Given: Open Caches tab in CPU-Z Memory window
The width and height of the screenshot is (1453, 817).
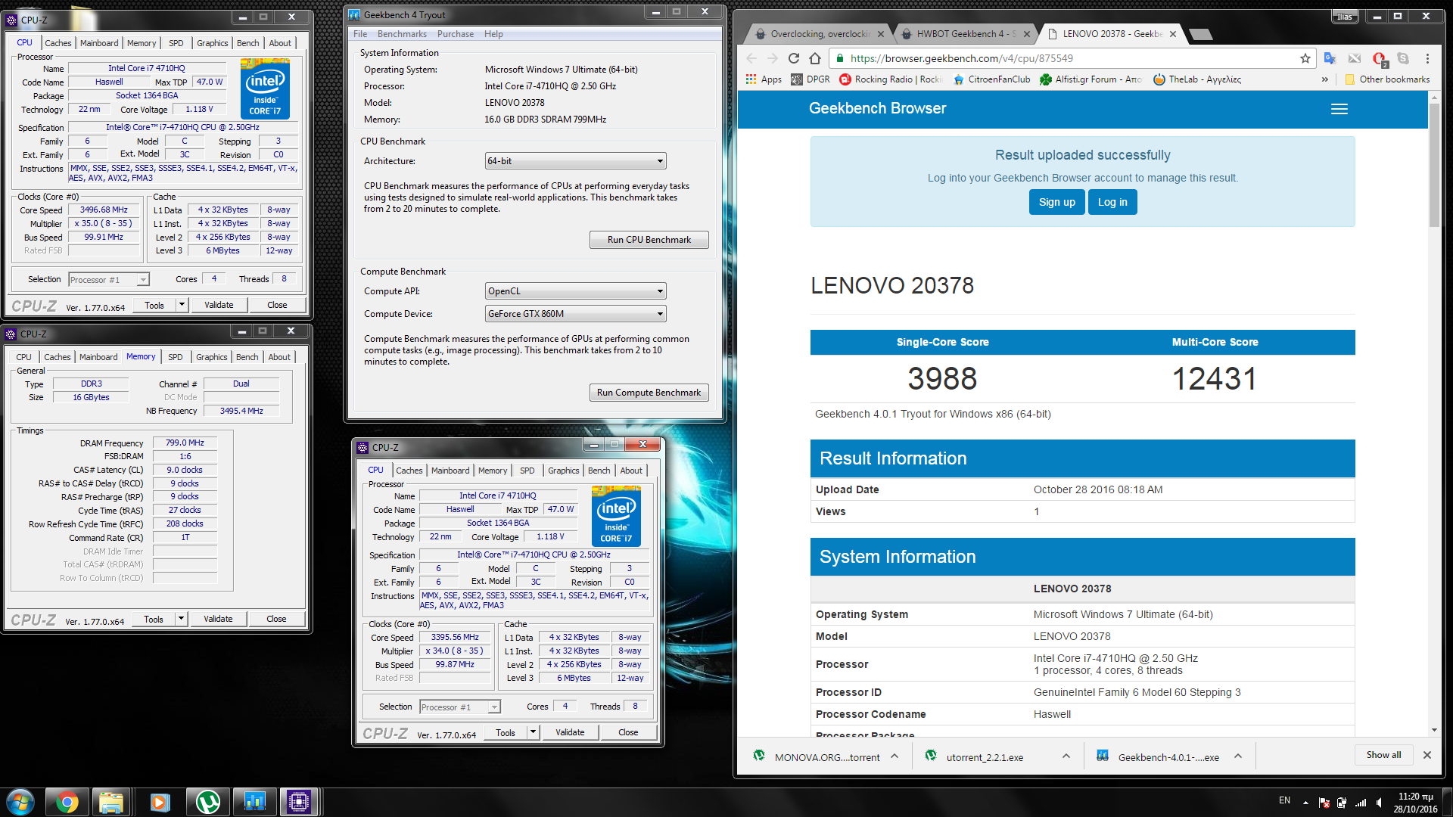Looking at the screenshot, I should click(x=57, y=357).
